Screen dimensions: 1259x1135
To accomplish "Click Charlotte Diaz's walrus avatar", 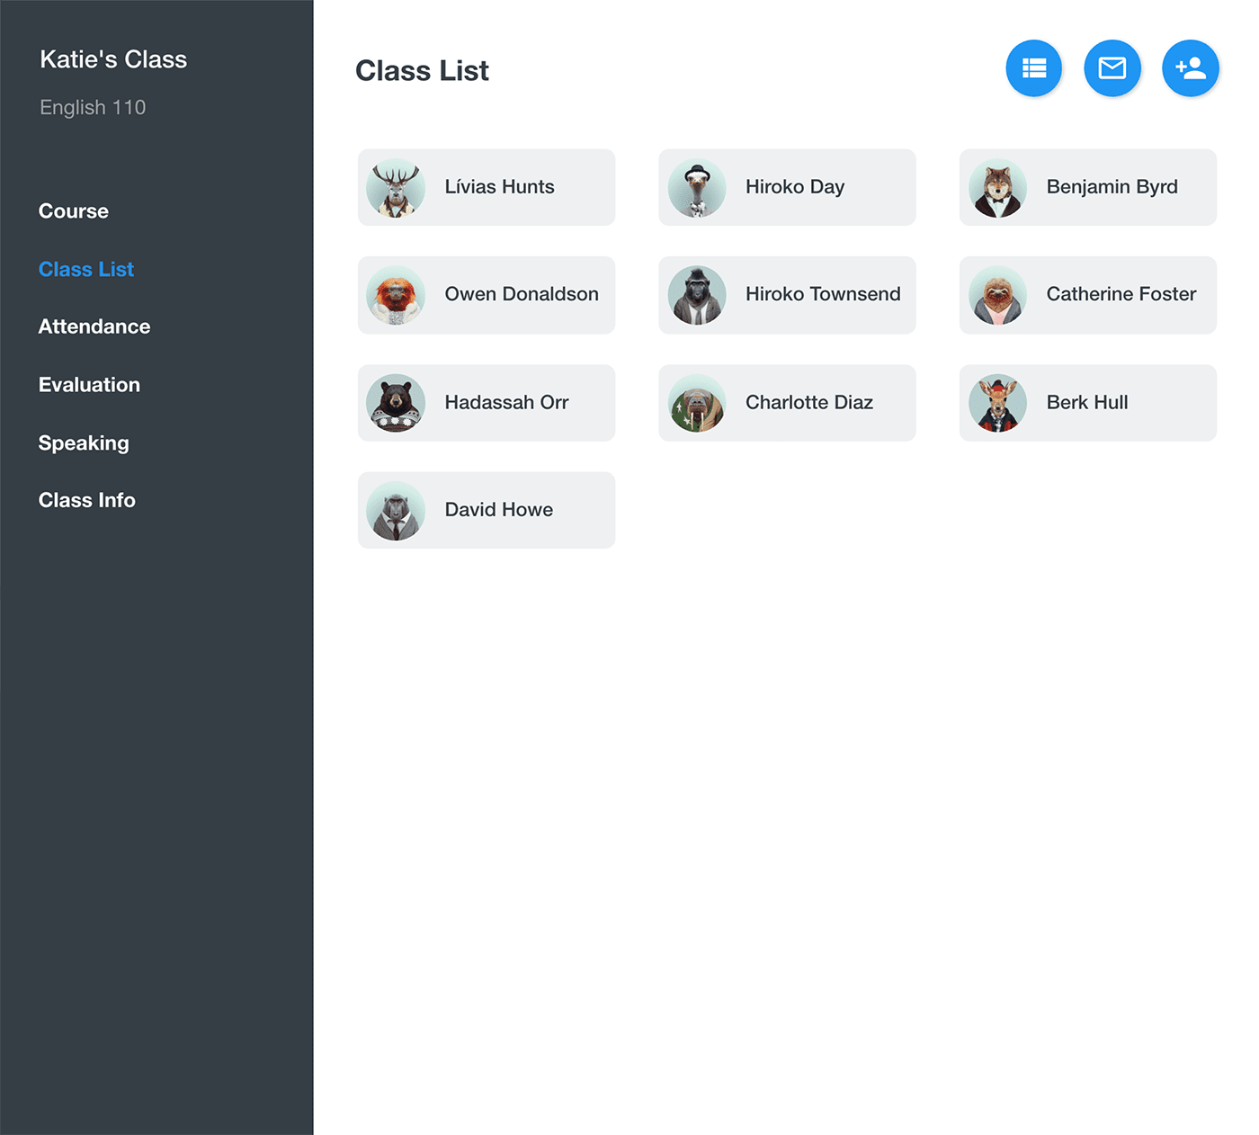I will coord(697,403).
